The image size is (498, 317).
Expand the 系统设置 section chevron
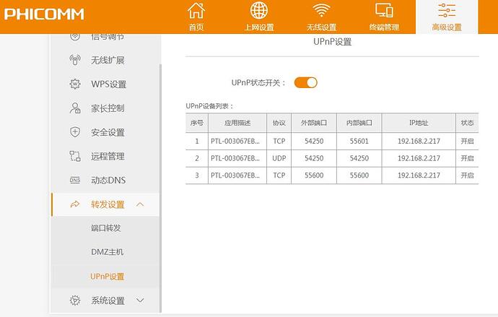tap(140, 300)
